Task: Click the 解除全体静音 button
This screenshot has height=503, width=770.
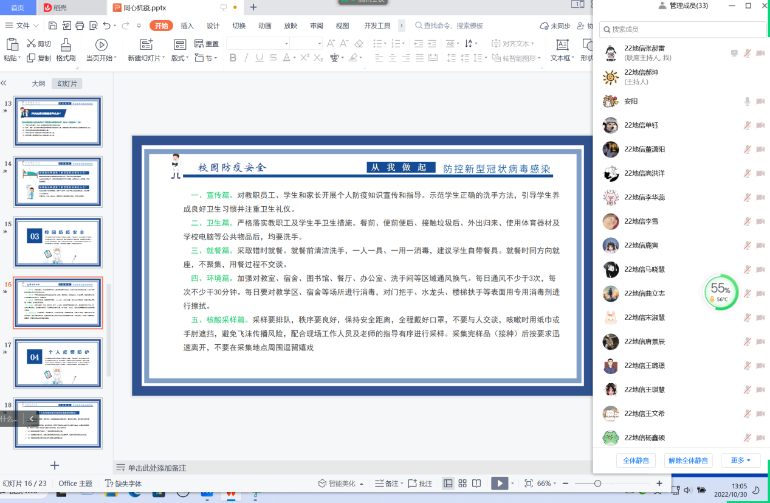Action: 689,460
